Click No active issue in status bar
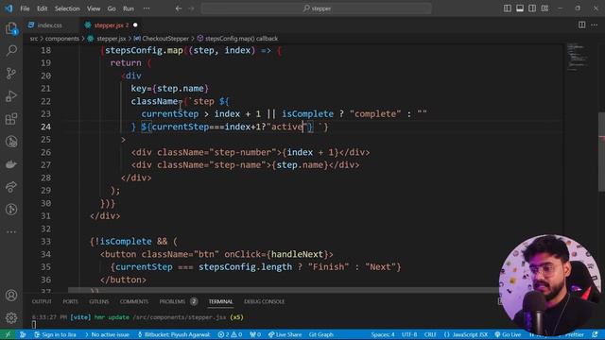Screen dimensions: 605x340 (x=107, y=334)
